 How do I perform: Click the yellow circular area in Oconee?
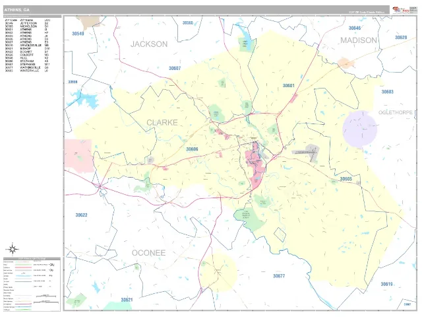(218, 272)
